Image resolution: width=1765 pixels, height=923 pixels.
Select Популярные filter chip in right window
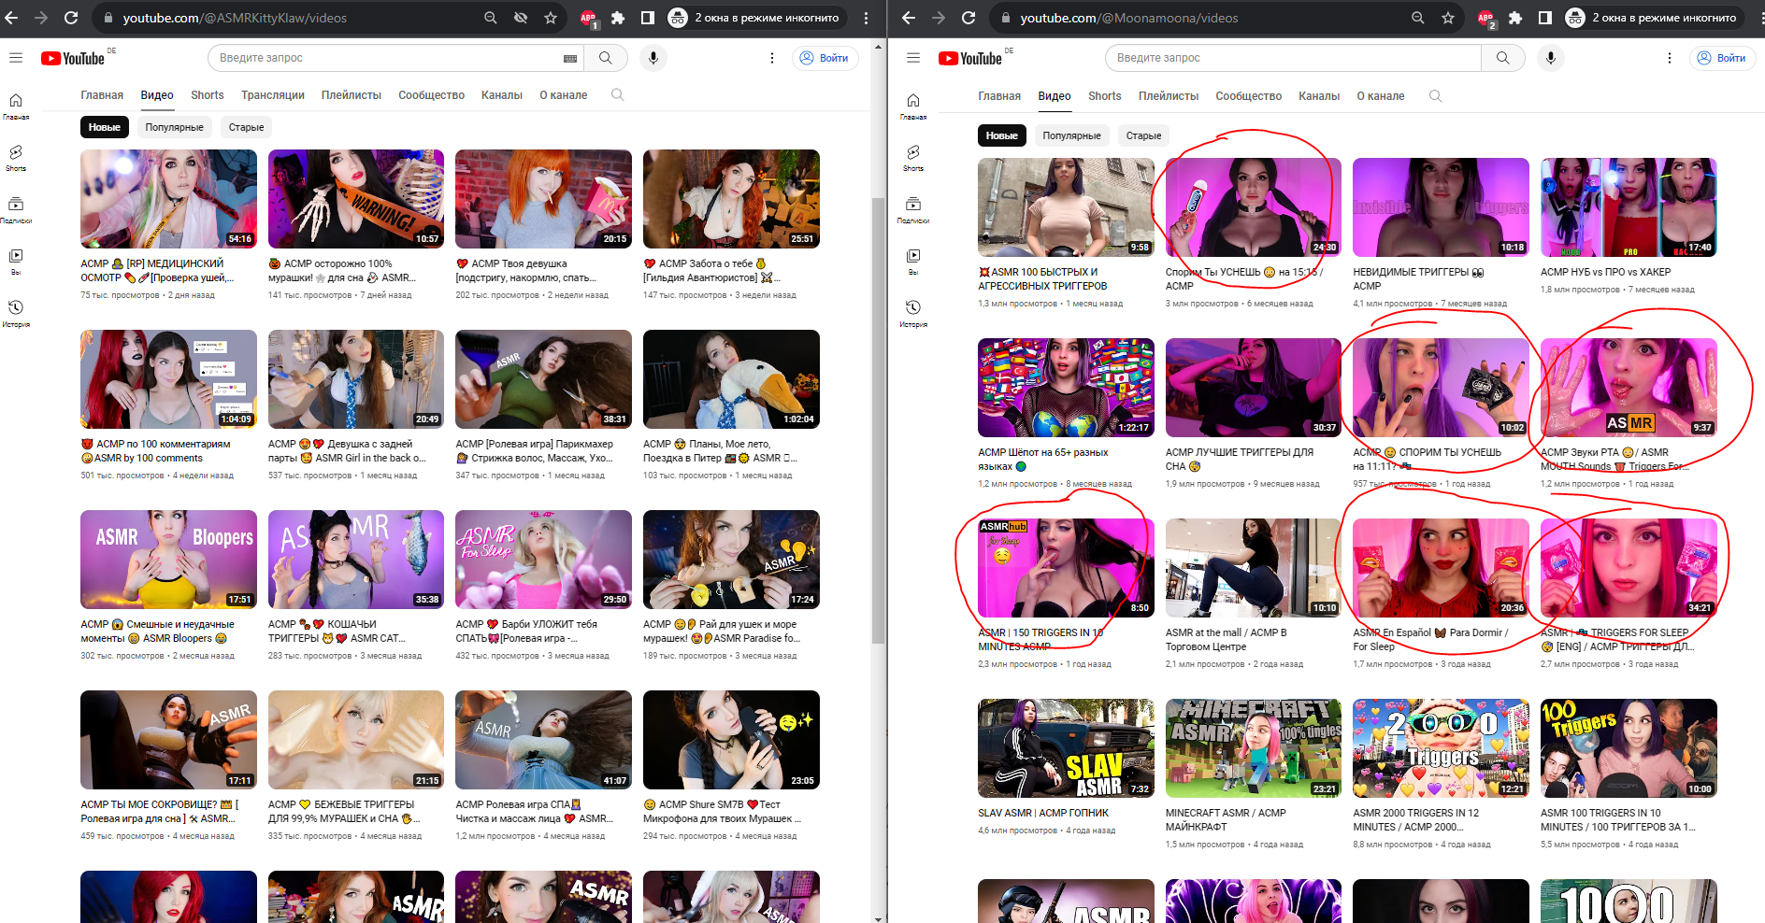click(x=1071, y=135)
